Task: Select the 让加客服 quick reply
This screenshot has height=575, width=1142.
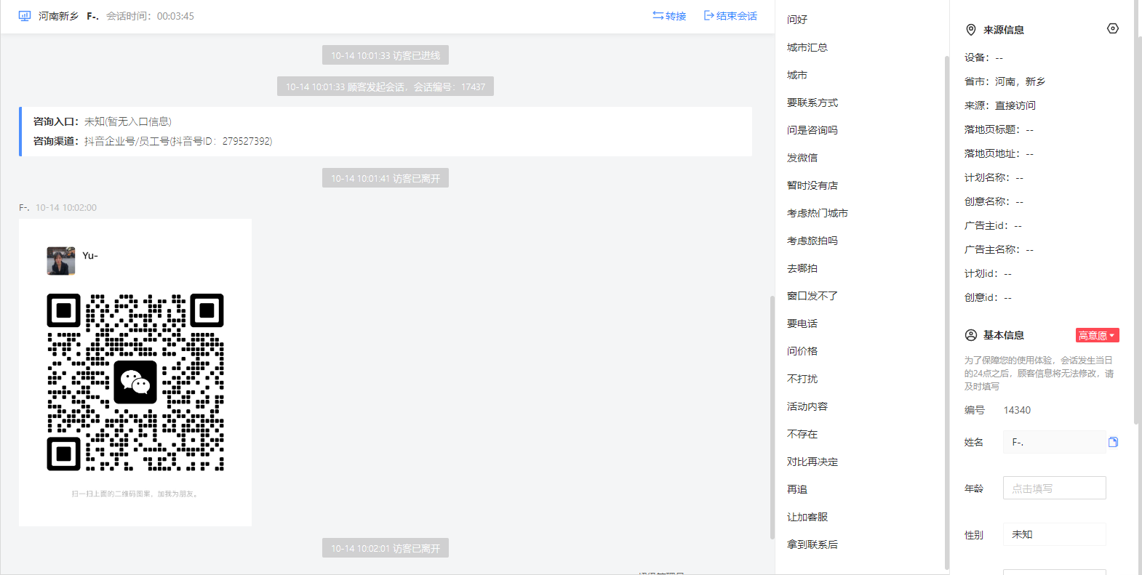Action: [x=807, y=517]
